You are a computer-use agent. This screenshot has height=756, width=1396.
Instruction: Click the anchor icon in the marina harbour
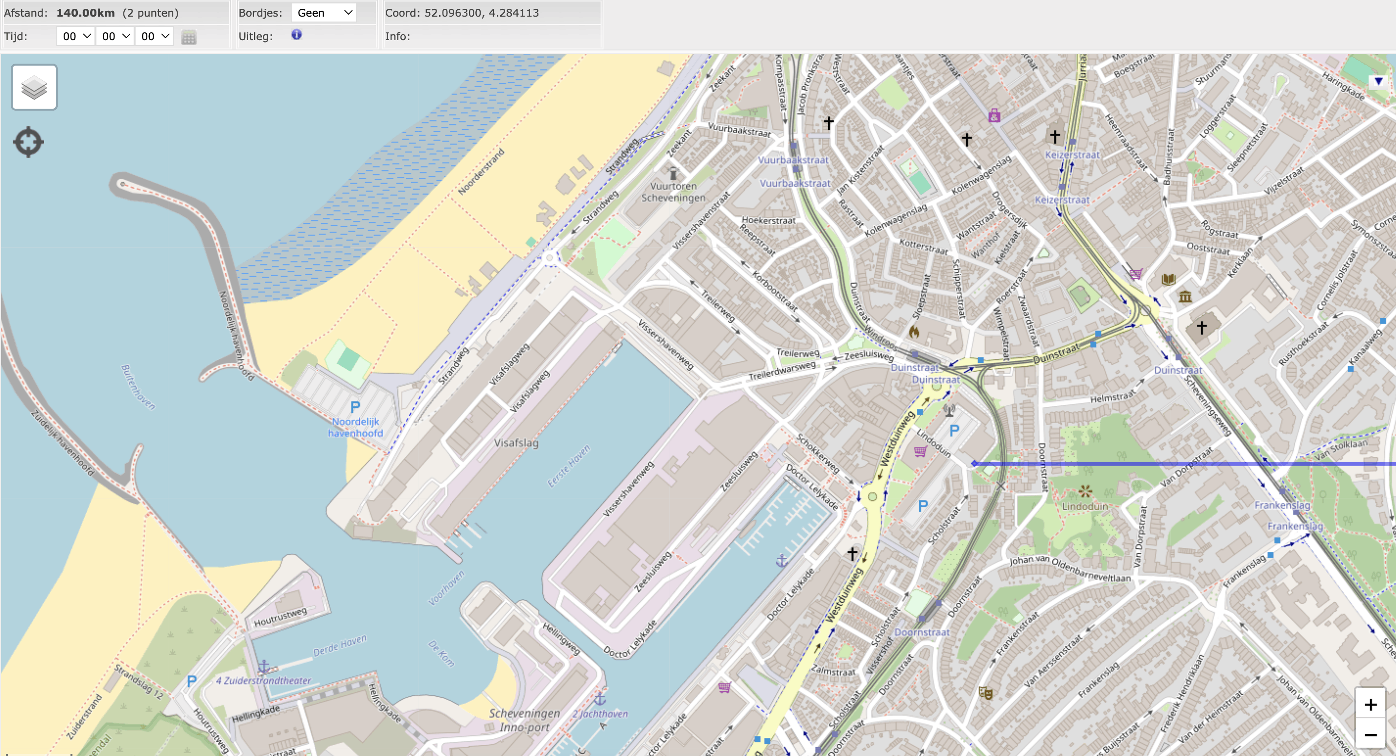click(781, 560)
